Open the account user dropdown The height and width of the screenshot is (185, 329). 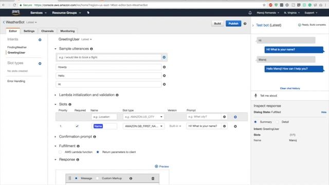268,13
